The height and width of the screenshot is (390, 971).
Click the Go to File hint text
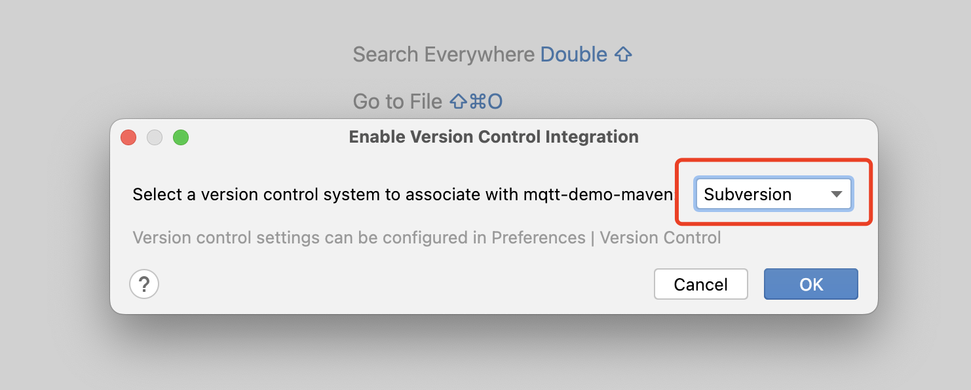tap(398, 101)
